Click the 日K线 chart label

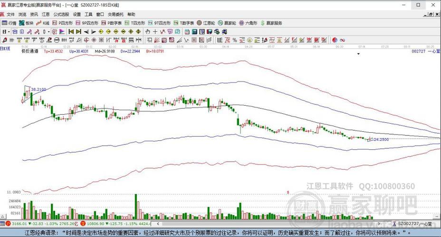pyautogui.click(x=5, y=48)
